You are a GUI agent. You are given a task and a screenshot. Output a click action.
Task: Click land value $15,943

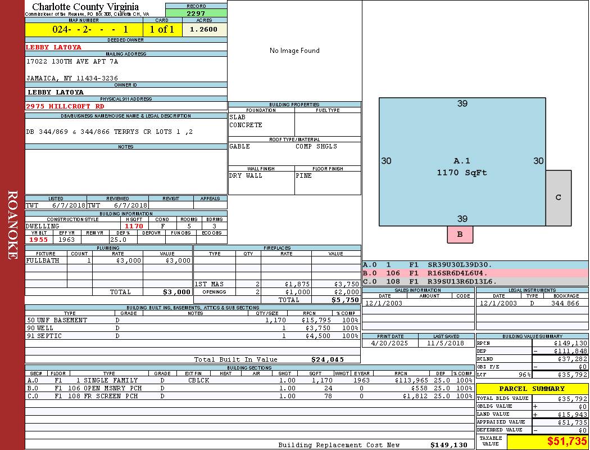click(572, 415)
